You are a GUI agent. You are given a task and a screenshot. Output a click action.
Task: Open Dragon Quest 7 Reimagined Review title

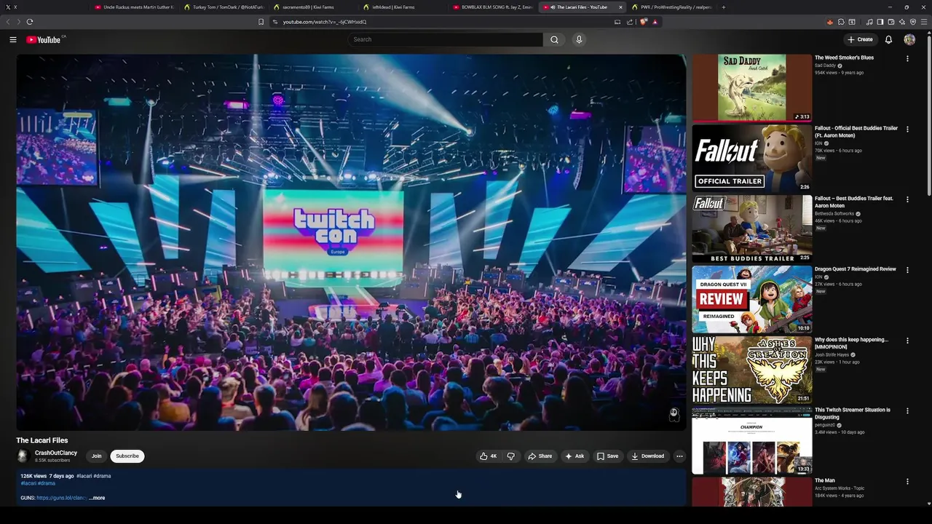coord(855,269)
